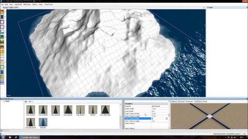Open the Edit menu in menu bar
The image size is (248, 139).
coord(6,4)
